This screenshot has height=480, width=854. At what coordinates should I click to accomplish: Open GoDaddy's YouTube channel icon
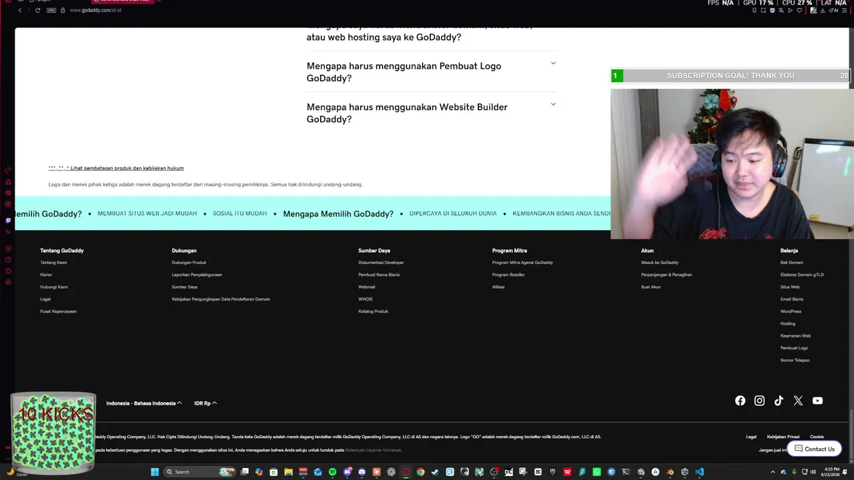pyautogui.click(x=817, y=401)
